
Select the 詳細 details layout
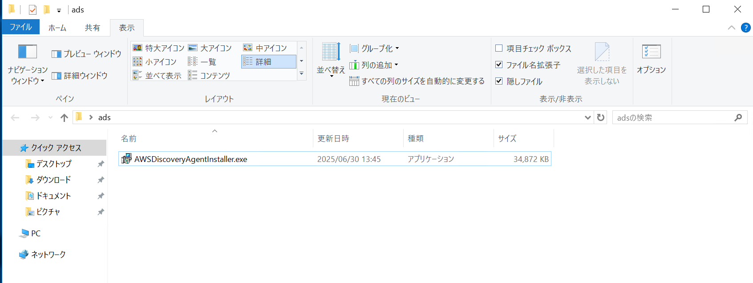pyautogui.click(x=269, y=62)
